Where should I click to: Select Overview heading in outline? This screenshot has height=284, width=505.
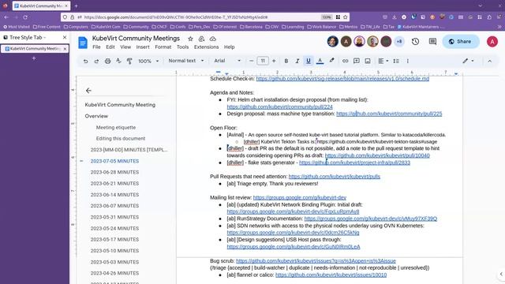tap(96, 116)
